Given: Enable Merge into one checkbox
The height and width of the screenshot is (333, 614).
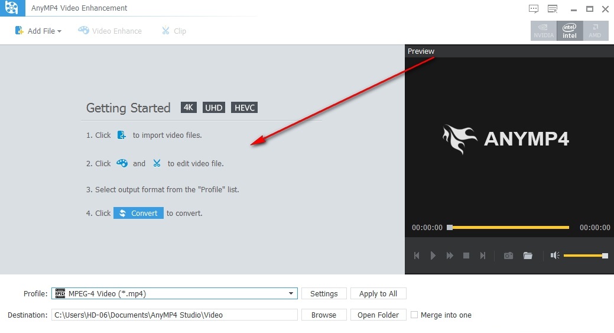Looking at the screenshot, I should pyautogui.click(x=414, y=315).
